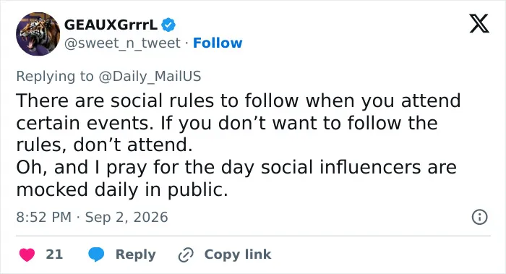This screenshot has width=506, height=274.
Task: Click the sentence about social influencers
Action: coord(236,178)
